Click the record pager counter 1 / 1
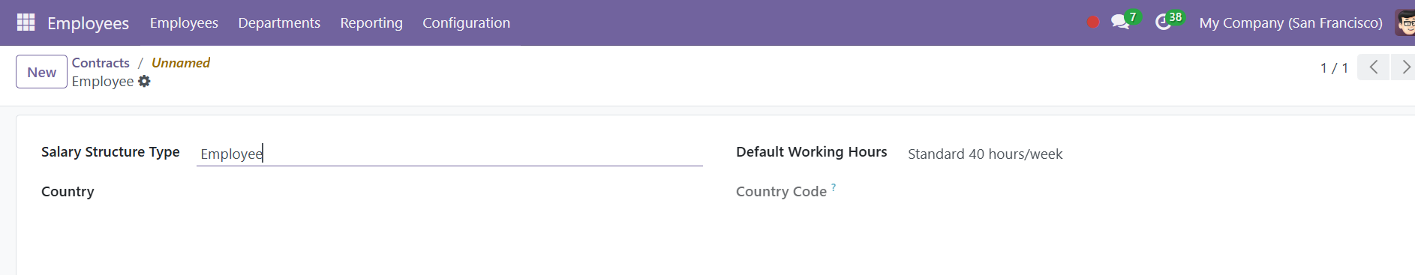Image resolution: width=1415 pixels, height=275 pixels. pyautogui.click(x=1334, y=67)
